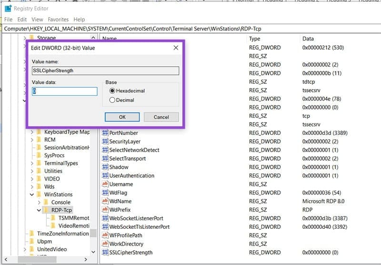The width and height of the screenshot is (381, 265).
Task: Click the TSMMRemoting folder icon
Action: coord(53,218)
